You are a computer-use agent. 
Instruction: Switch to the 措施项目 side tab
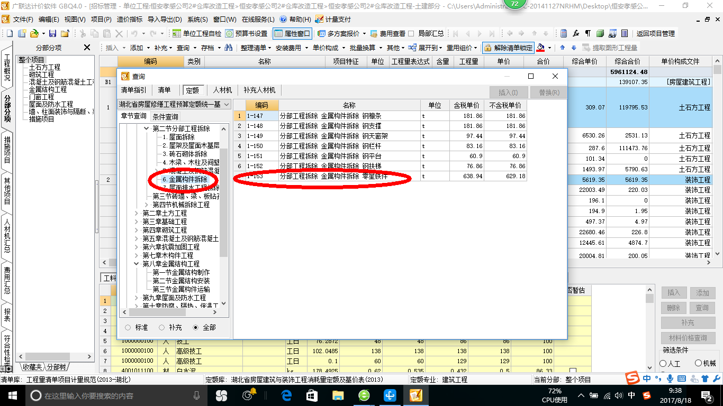pyautogui.click(x=7, y=150)
